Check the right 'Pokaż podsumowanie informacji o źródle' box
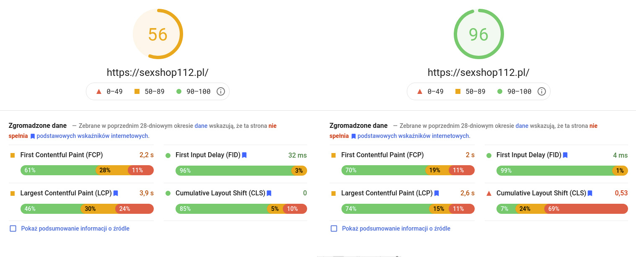 tap(334, 228)
